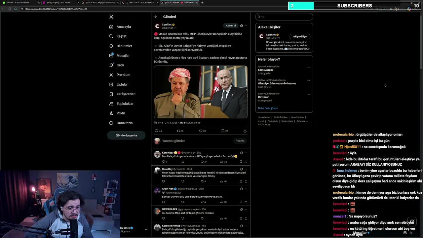Open Davinson trending topic
Screen dimensions: 423x238
point(264,97)
